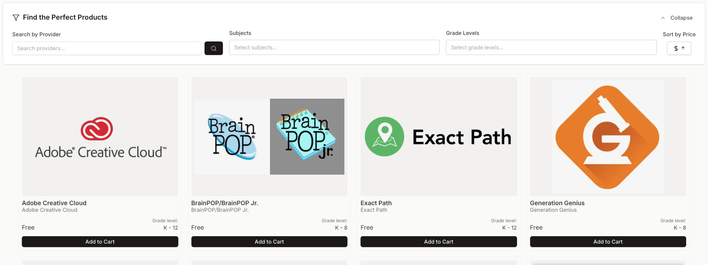Open the Select subjects dropdown

tap(334, 48)
